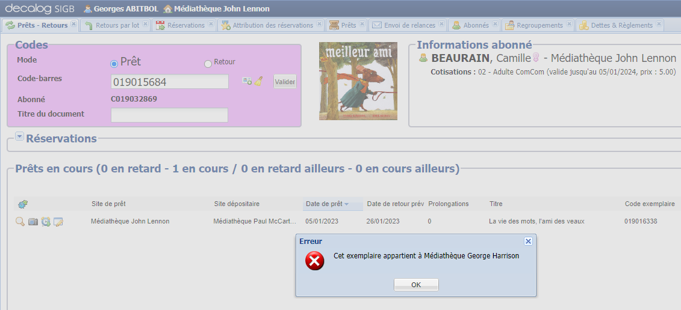The width and height of the screenshot is (681, 310).
Task: Click the Code exemplaire column header
Action: (650, 204)
